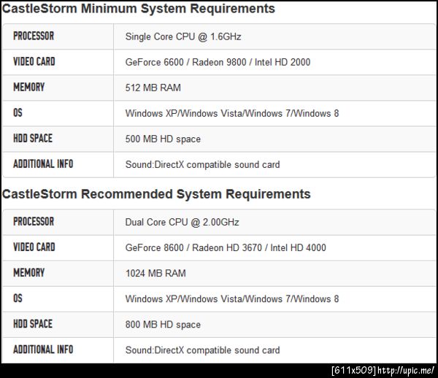
Task: Click the recommended table's Windows OS list
Action: click(x=232, y=299)
